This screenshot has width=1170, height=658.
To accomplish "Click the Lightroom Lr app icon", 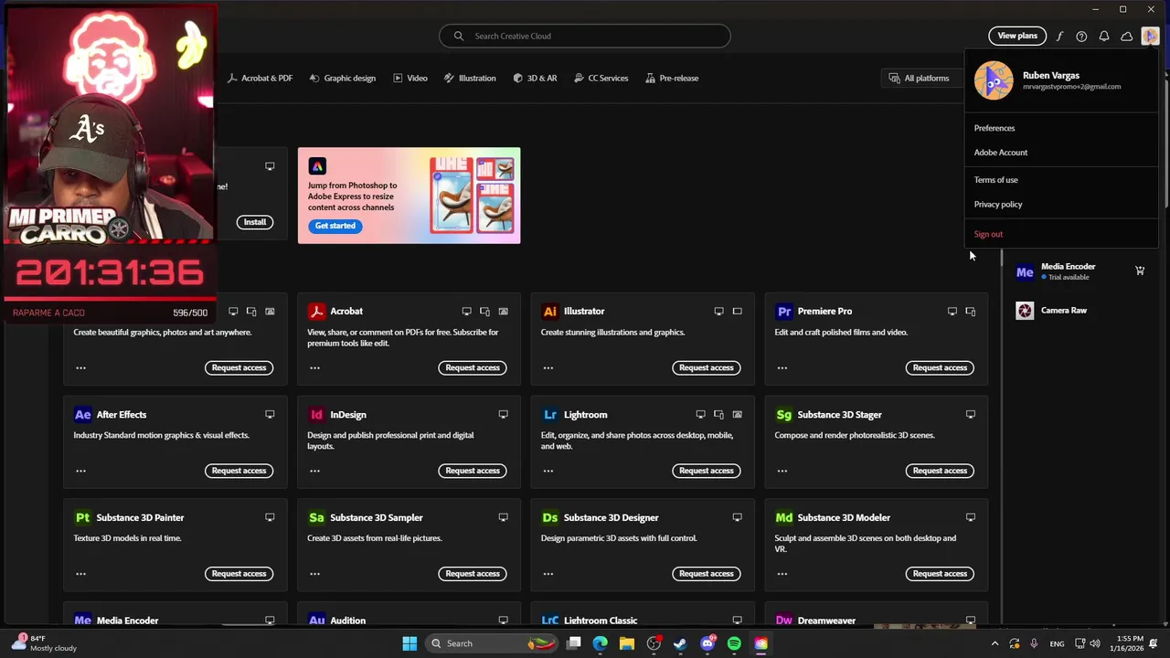I will [550, 414].
